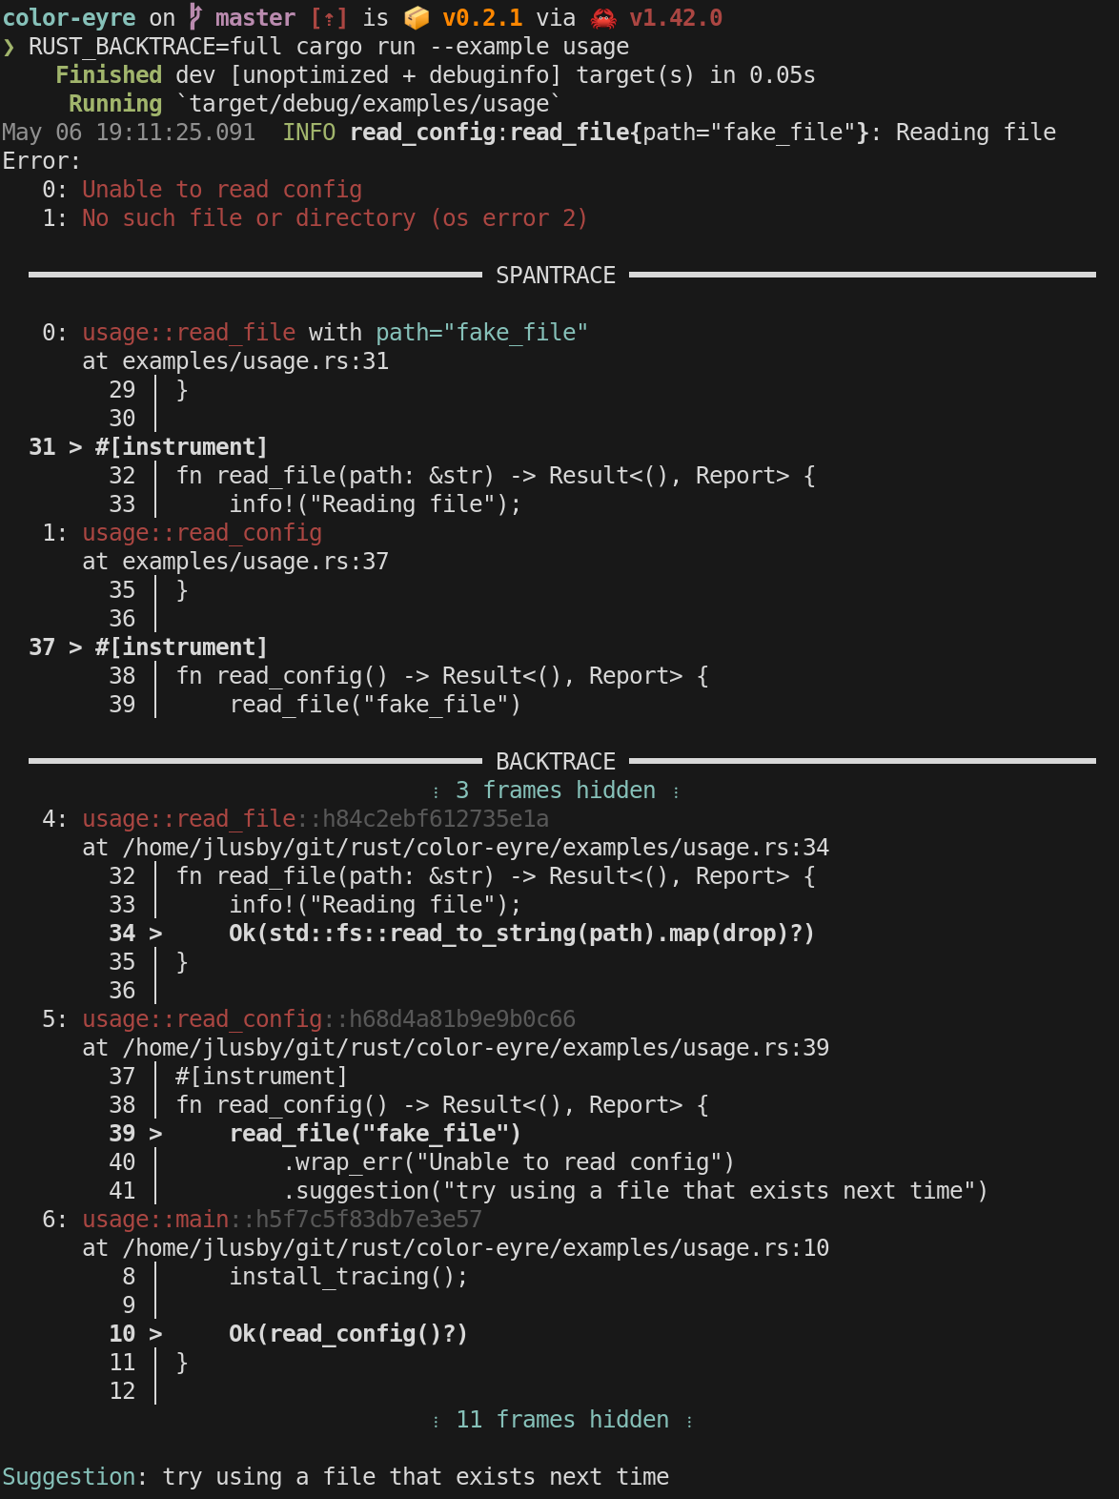
Task: Expand the 11 frames hidden section
Action: click(x=562, y=1420)
